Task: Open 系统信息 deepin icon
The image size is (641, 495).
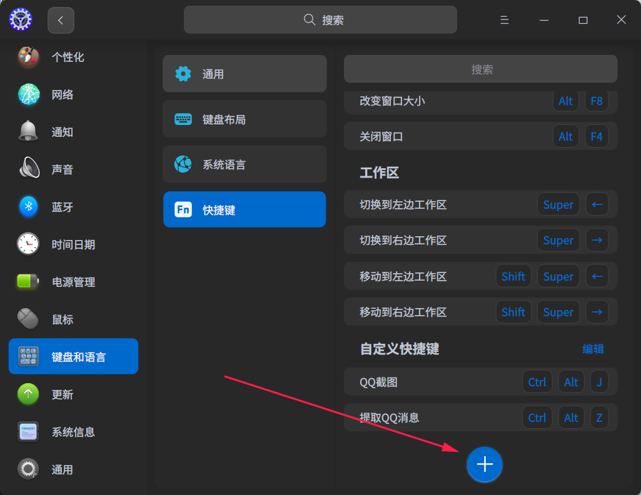Action: pyautogui.click(x=28, y=431)
